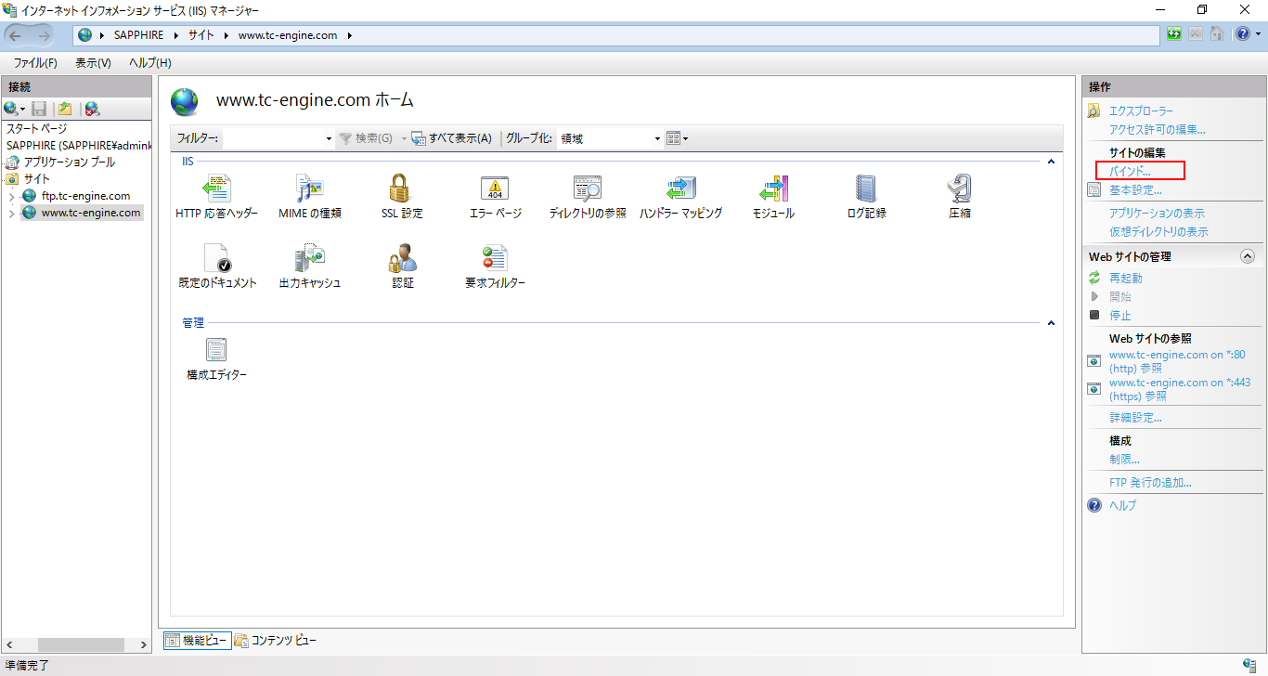Open the 構成エディター icon
The image size is (1268, 676).
pos(216,350)
